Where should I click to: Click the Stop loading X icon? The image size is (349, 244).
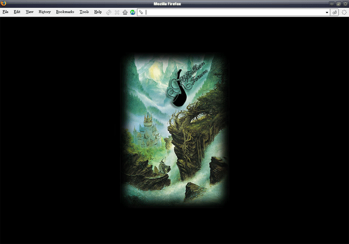[x=117, y=12]
